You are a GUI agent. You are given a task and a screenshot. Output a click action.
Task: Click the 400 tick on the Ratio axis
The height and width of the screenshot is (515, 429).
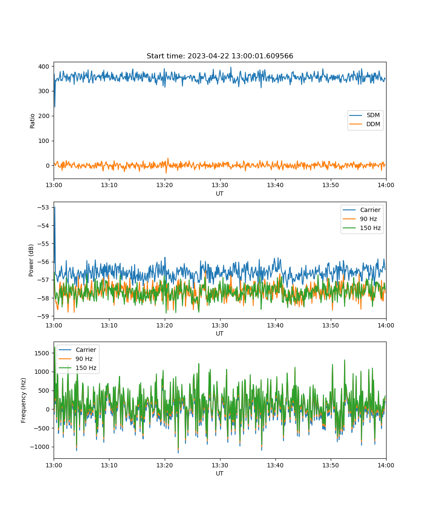tap(45, 67)
